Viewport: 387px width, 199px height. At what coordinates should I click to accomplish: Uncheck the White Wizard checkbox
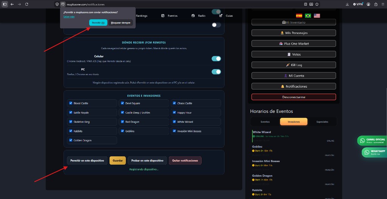coord(175,122)
